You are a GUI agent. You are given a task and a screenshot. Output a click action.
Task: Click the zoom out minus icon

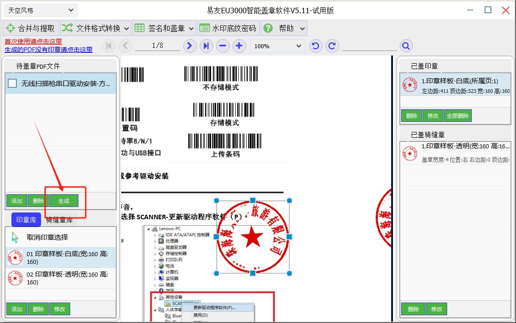(x=222, y=46)
